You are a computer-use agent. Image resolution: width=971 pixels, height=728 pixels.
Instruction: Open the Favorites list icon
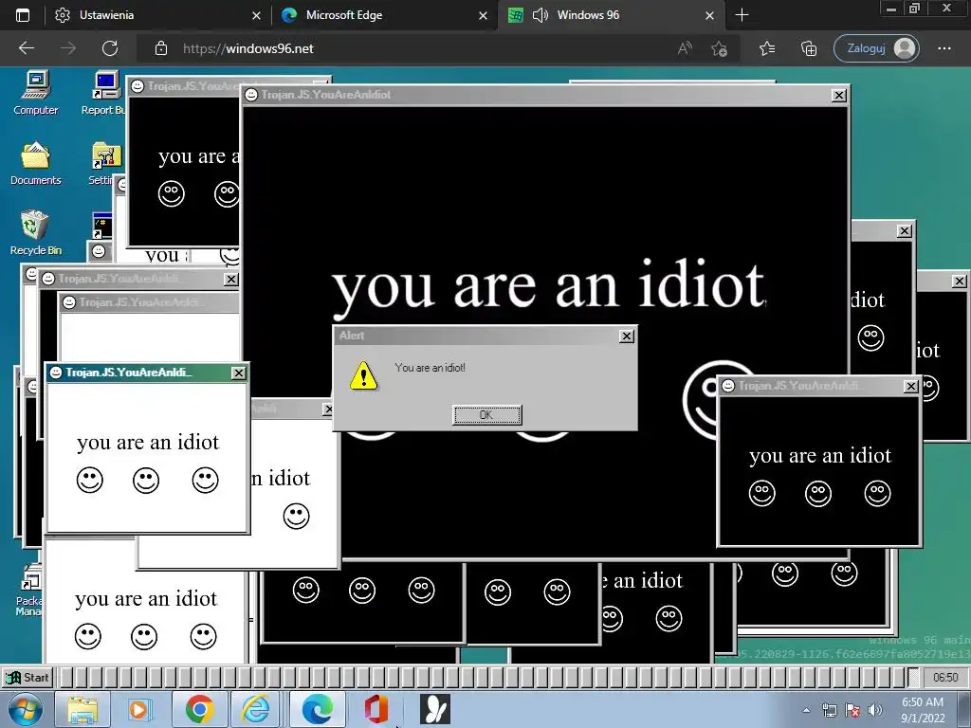click(767, 48)
